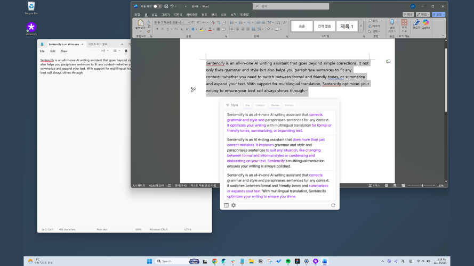Click the Format Painter brush icon
Image resolution: width=474 pixels, height=266 pixels.
[x=149, y=31]
